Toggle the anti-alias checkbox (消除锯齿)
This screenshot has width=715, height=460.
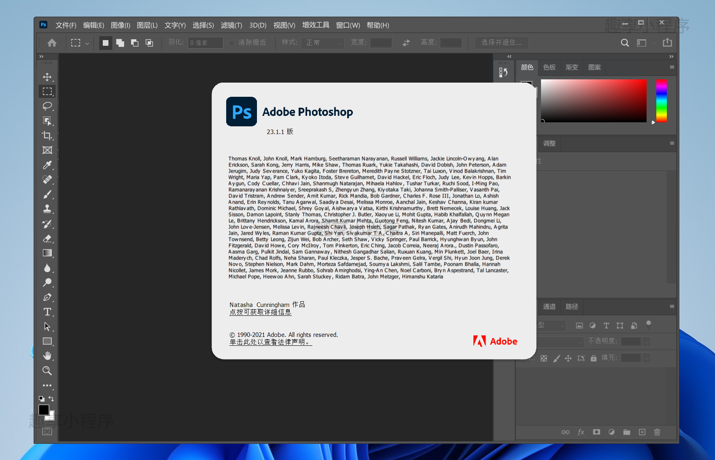[231, 43]
